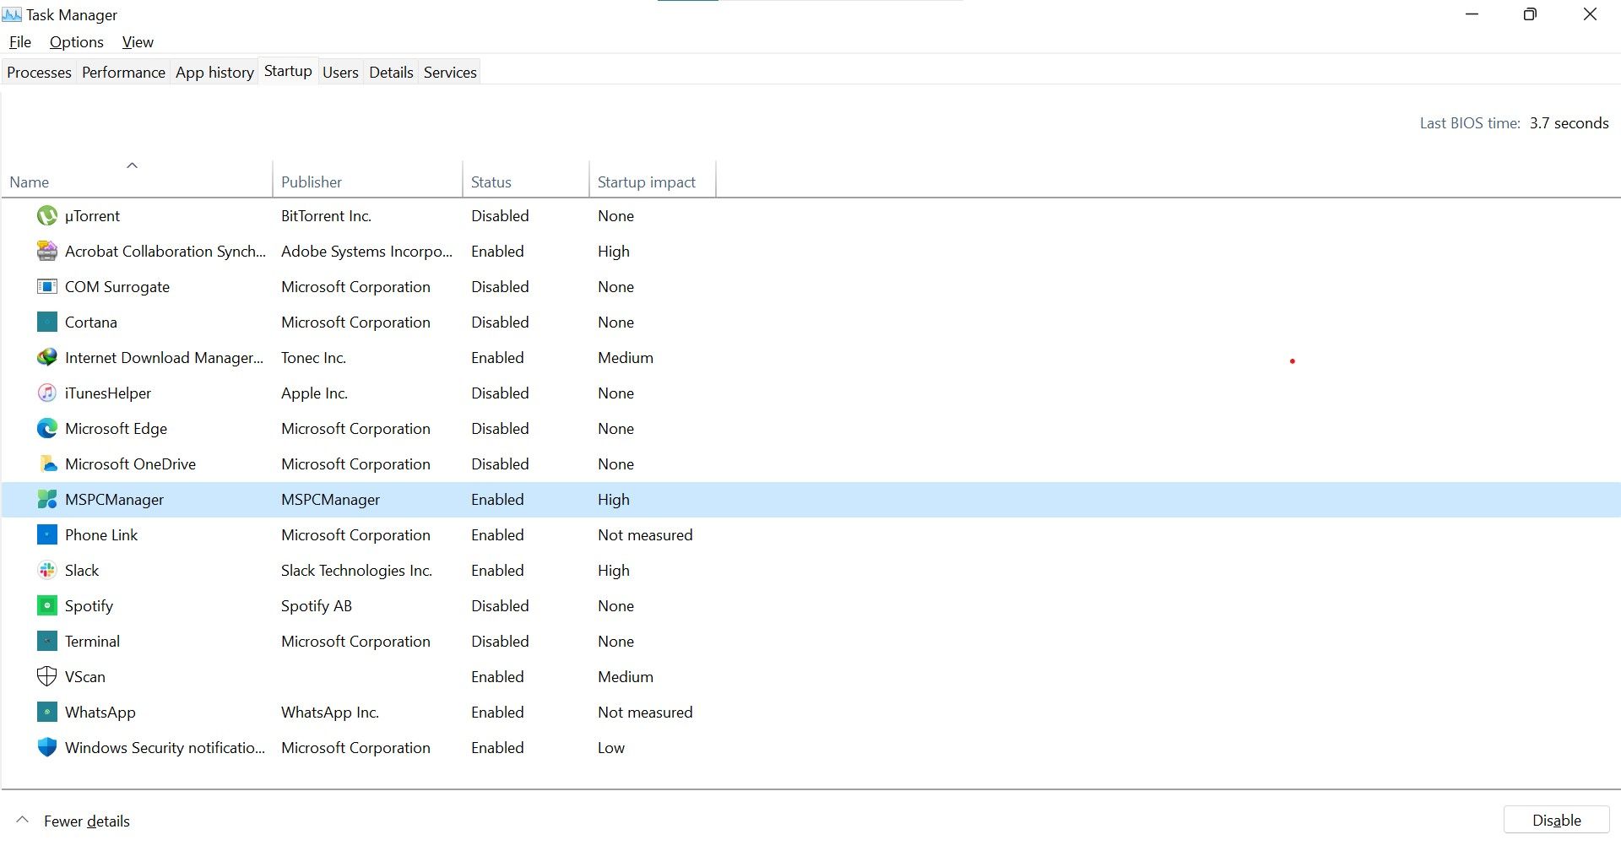Viewport: 1621px width, 851px height.
Task: Click the Microsoft Edge icon
Action: pyautogui.click(x=47, y=429)
